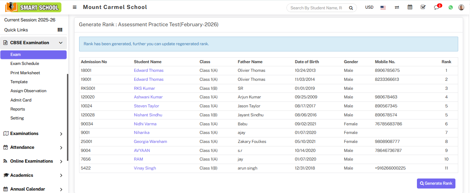The image size is (470, 193).
Task: Click the student search input field
Action: [316, 8]
